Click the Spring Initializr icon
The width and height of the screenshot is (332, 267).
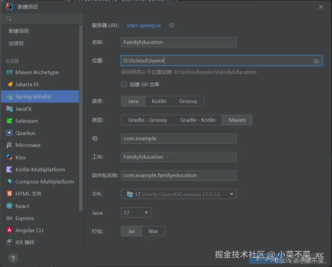tap(9, 97)
